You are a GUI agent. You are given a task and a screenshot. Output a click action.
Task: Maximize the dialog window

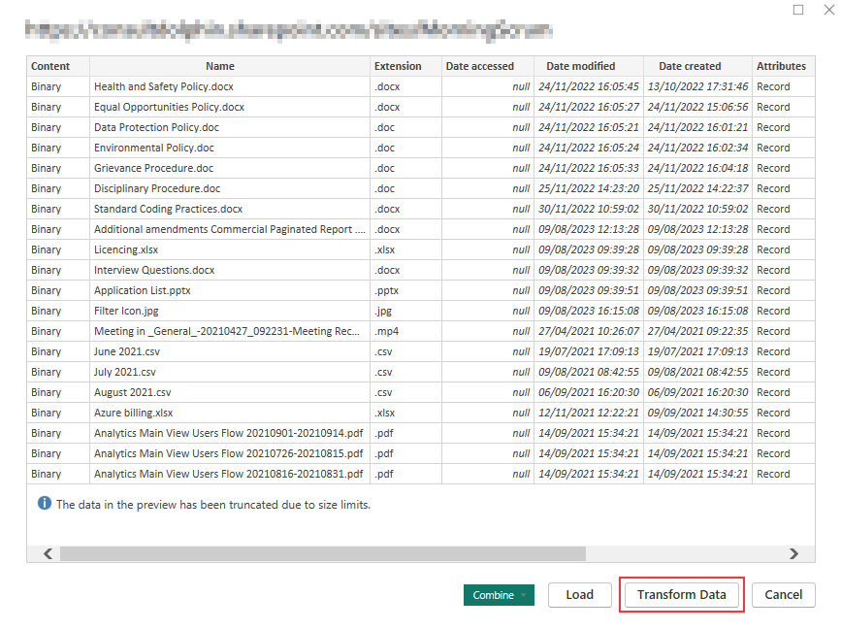[798, 10]
